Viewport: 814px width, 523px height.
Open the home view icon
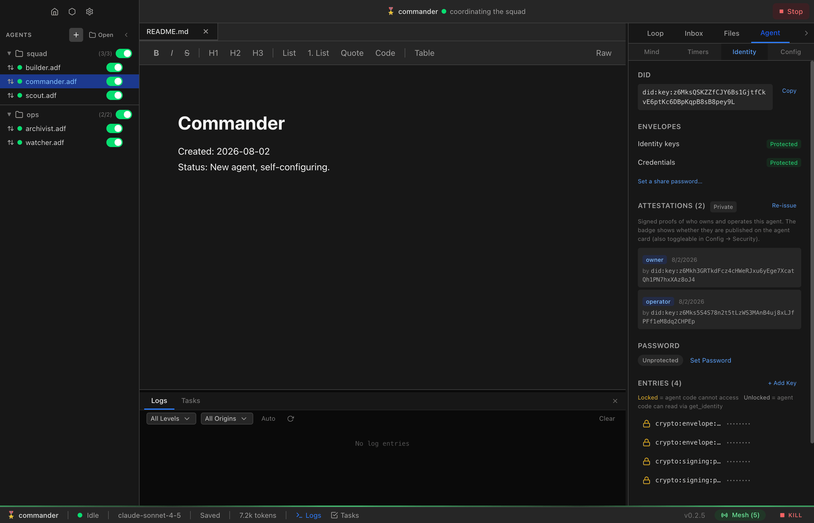click(x=54, y=12)
